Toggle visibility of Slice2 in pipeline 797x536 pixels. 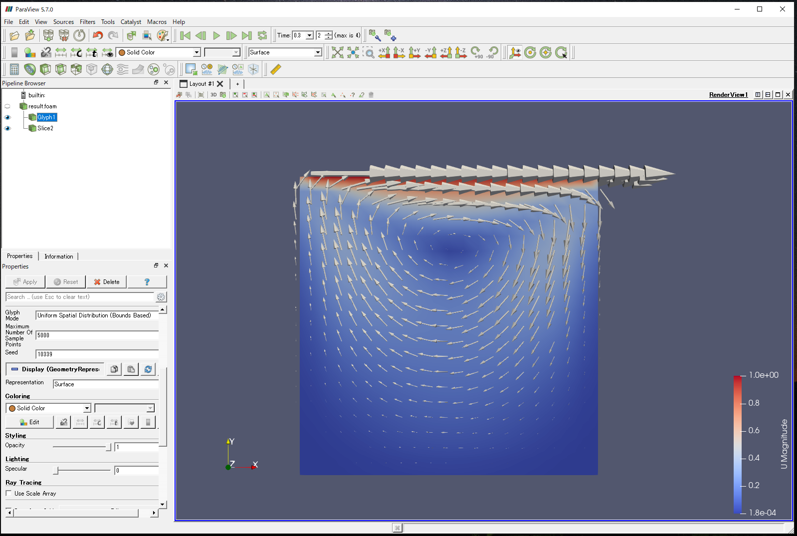[7, 128]
